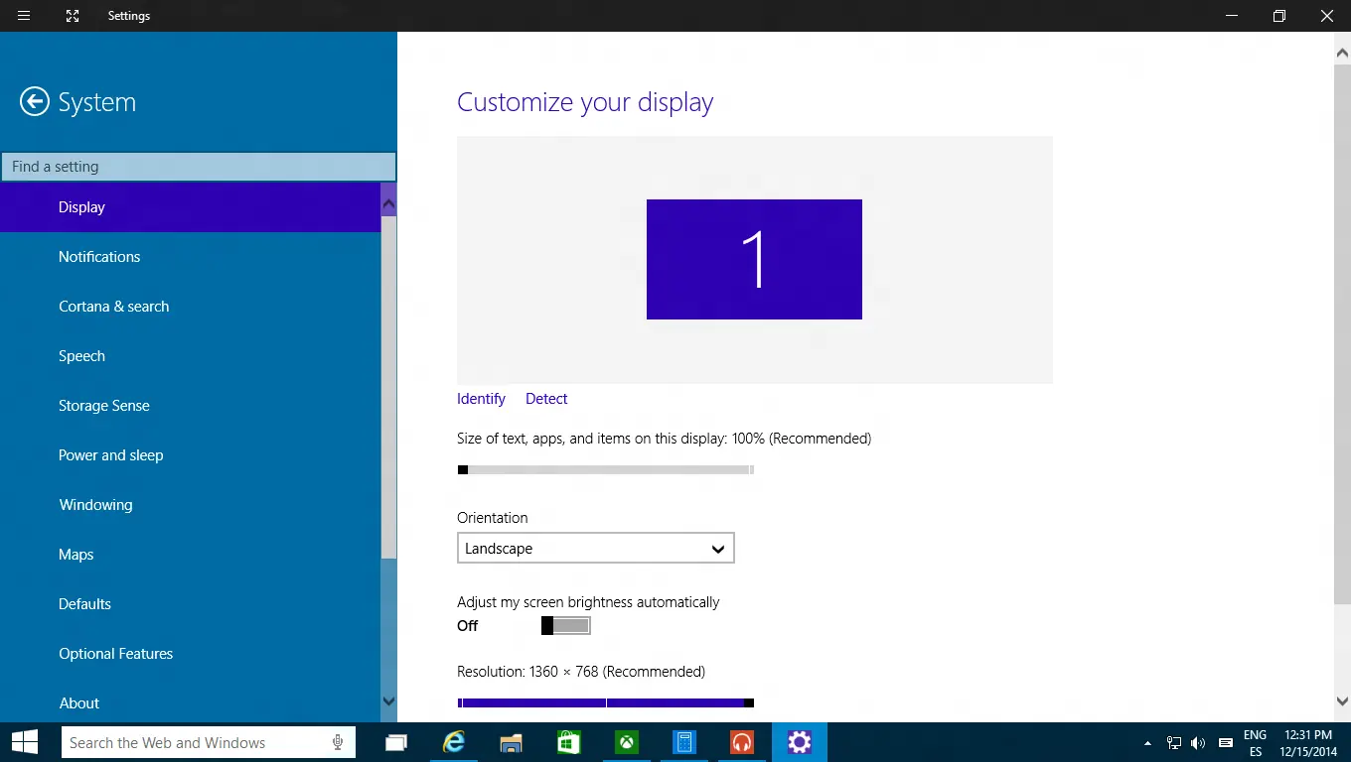
Task: Click the Identify link
Action: [x=480, y=398]
